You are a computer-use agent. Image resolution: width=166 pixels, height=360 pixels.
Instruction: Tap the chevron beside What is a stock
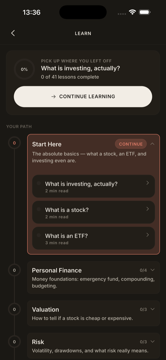[x=147, y=209]
